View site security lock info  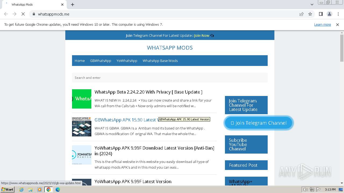pyautogui.click(x=34, y=14)
